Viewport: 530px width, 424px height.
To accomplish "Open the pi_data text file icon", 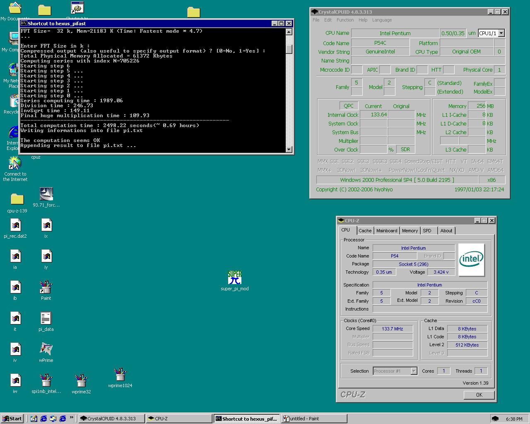I will [46, 321].
